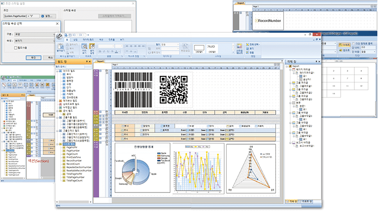Click the change content icon in data group
Image resolution: width=378 pixels, height=211 pixels.
pyautogui.click(x=185, y=48)
